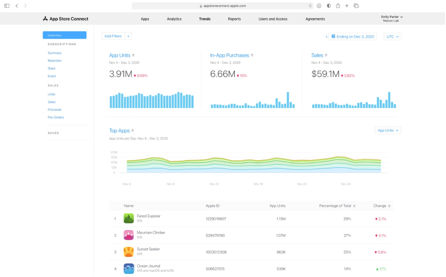The image size is (446, 277).
Task: Click the plus button next to Add Filters
Action: (129, 36)
